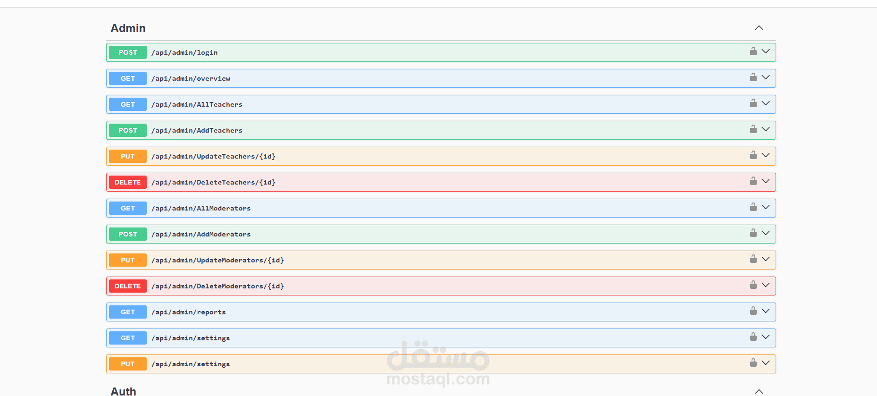
Task: Expand the AllTeachers endpoint chevron
Action: pos(766,103)
